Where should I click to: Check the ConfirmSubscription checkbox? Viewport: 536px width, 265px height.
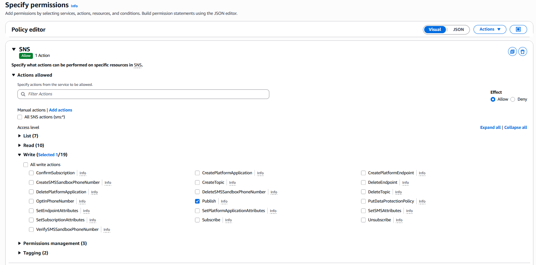(31, 173)
